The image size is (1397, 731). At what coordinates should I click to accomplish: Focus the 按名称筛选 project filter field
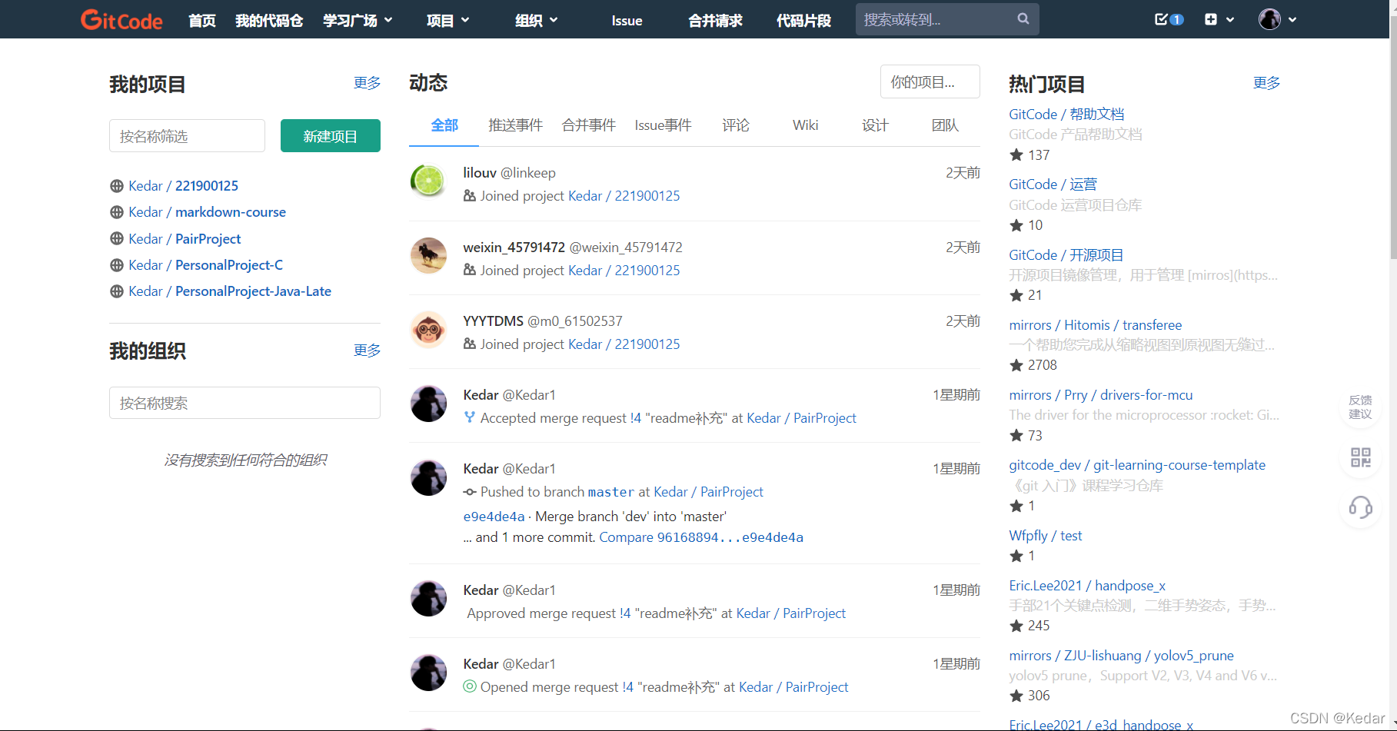tap(187, 135)
